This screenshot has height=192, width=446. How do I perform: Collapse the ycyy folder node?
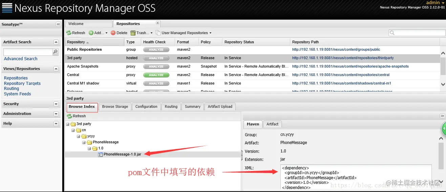79,136
